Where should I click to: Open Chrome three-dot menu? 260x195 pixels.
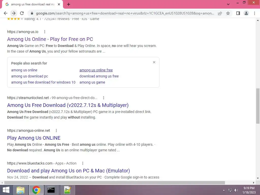[254, 13]
